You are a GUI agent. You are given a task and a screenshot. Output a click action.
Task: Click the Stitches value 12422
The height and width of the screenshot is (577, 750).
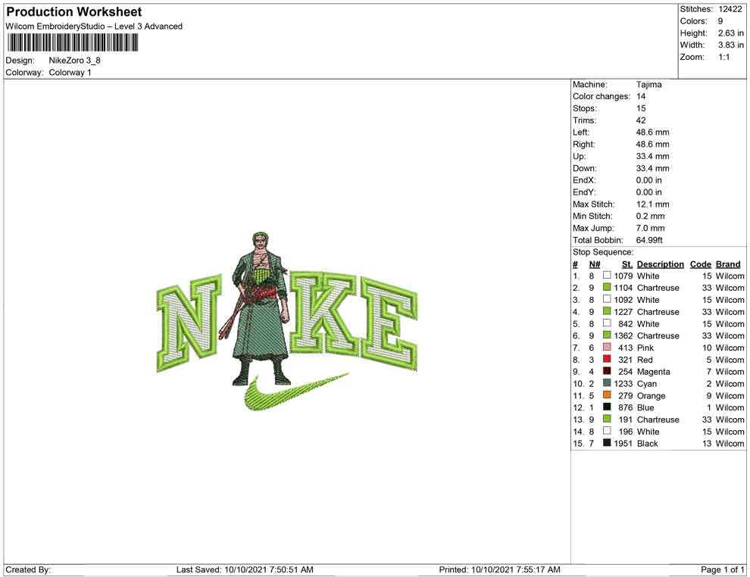coord(730,9)
